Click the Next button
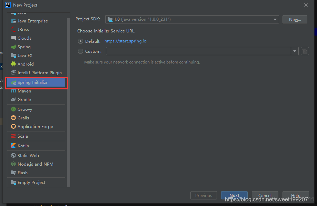Viewport: 317px width, 206px height. 234,196
